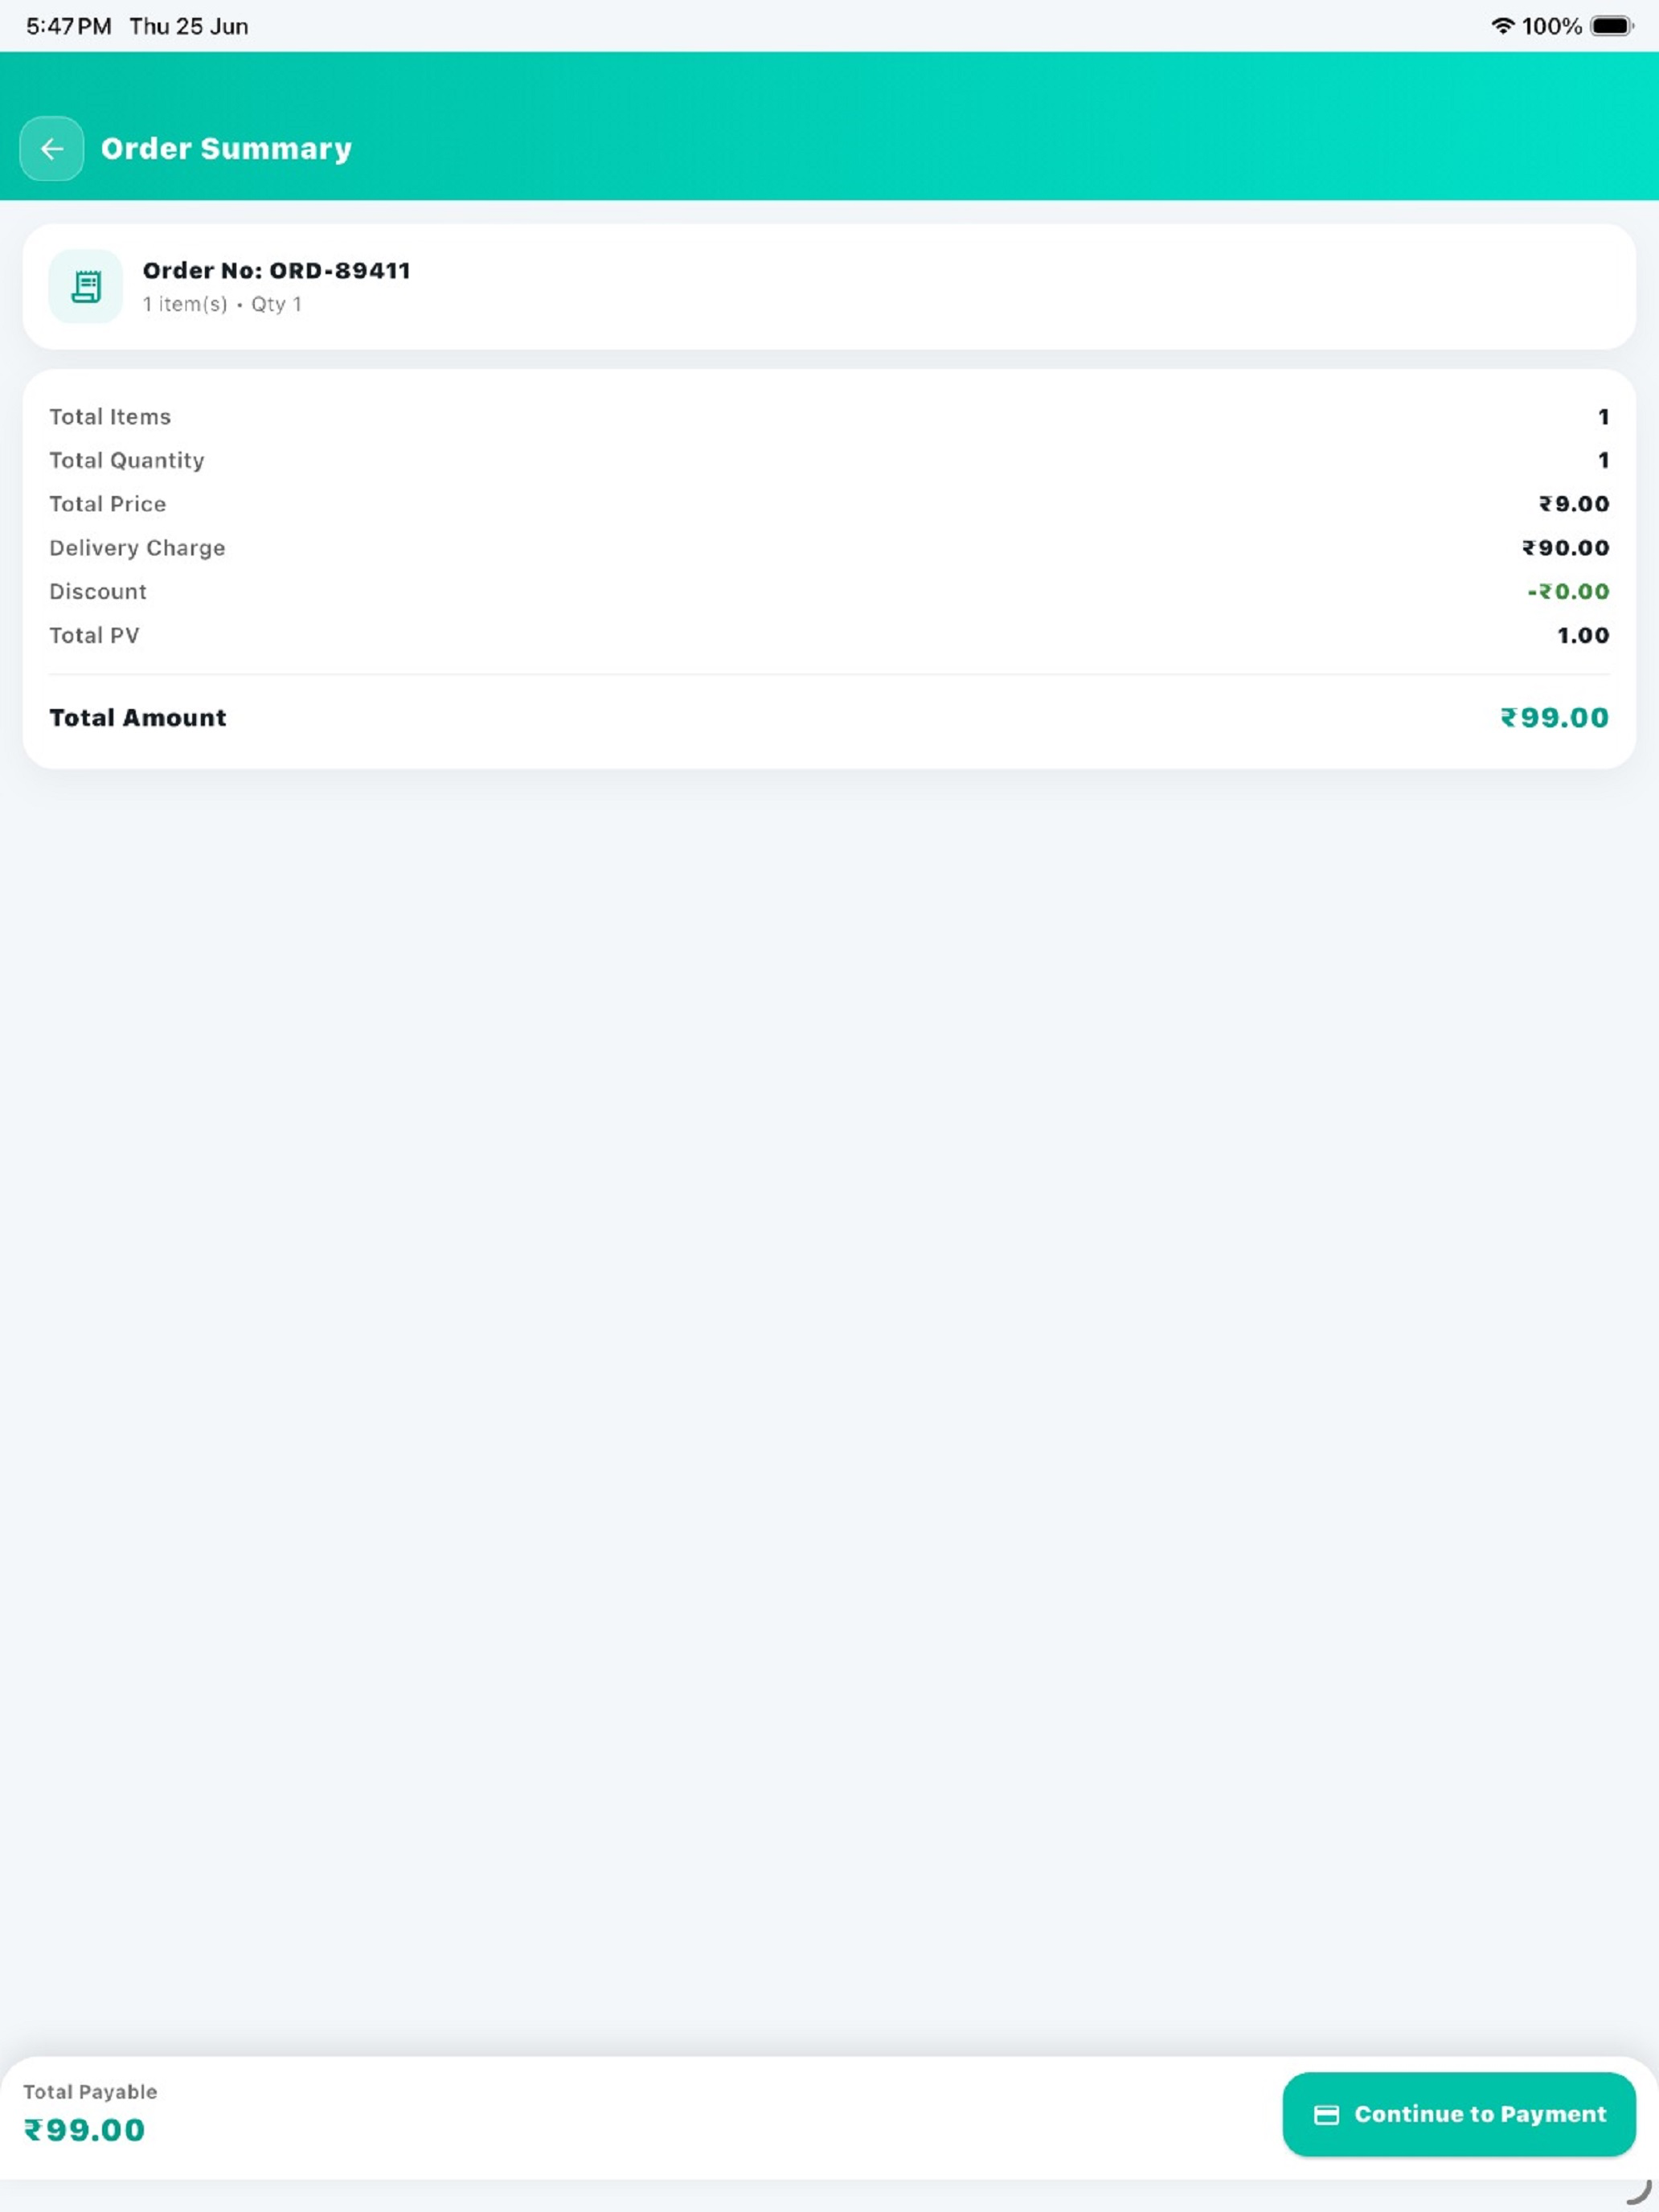Viewport: 1659px width, 2212px height.
Task: Select the Order Summary header title
Action: coord(226,148)
